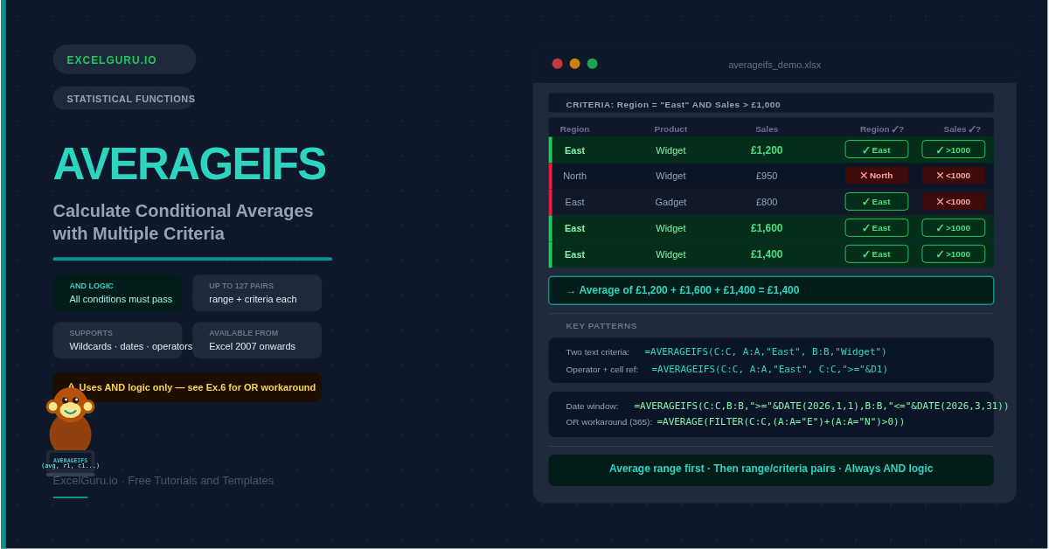Click the >1000 check badge in £1,200 row
Screen dimensions: 1049x549
[x=953, y=149]
